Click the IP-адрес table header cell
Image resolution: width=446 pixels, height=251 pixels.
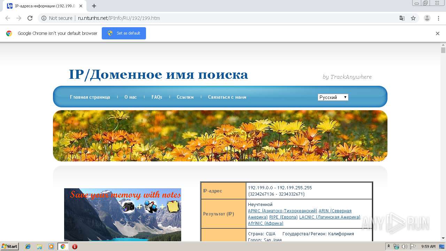click(x=223, y=191)
